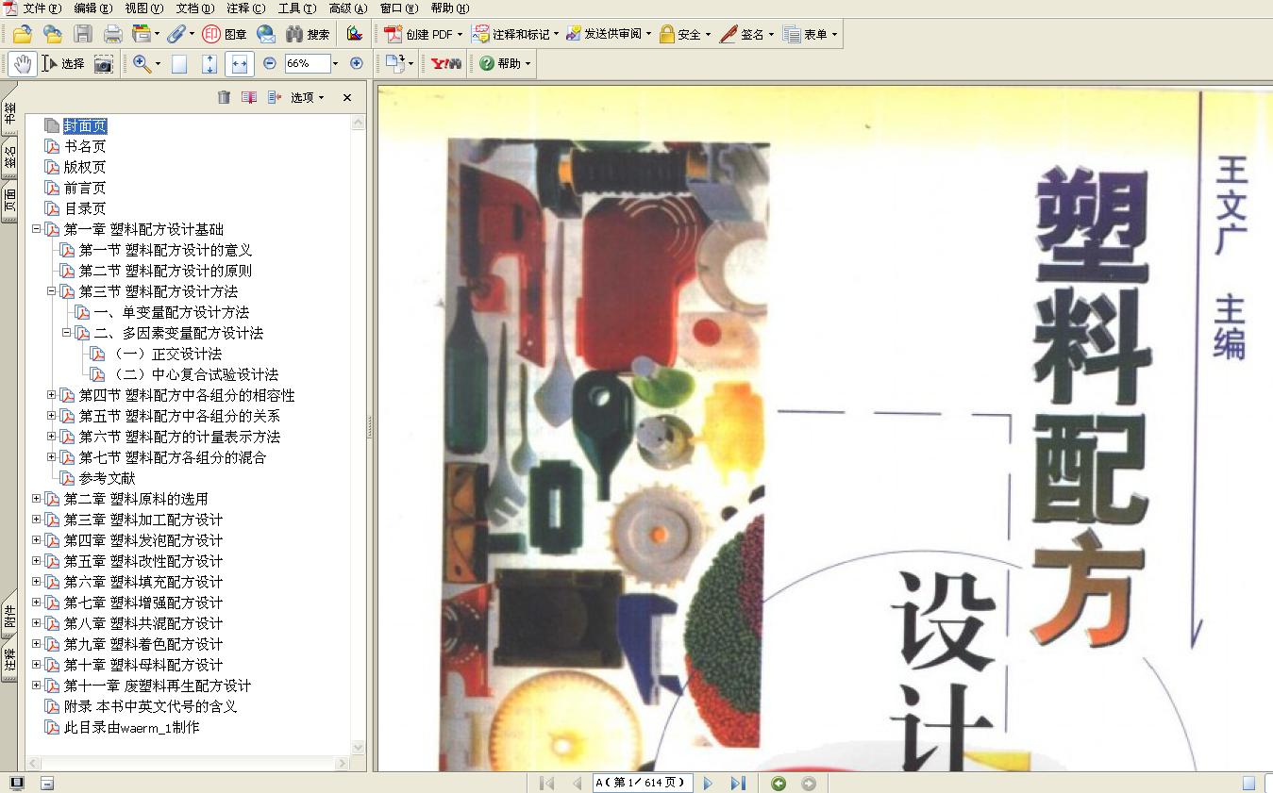Click the Open folder toolbar icon
The width and height of the screenshot is (1273, 793).
(22, 34)
